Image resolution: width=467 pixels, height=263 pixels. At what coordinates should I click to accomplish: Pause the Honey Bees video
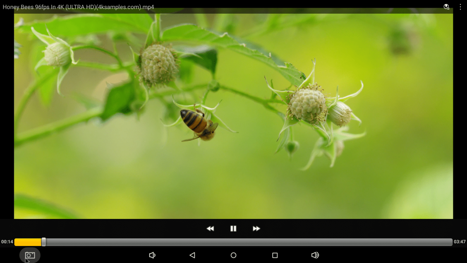point(233,229)
